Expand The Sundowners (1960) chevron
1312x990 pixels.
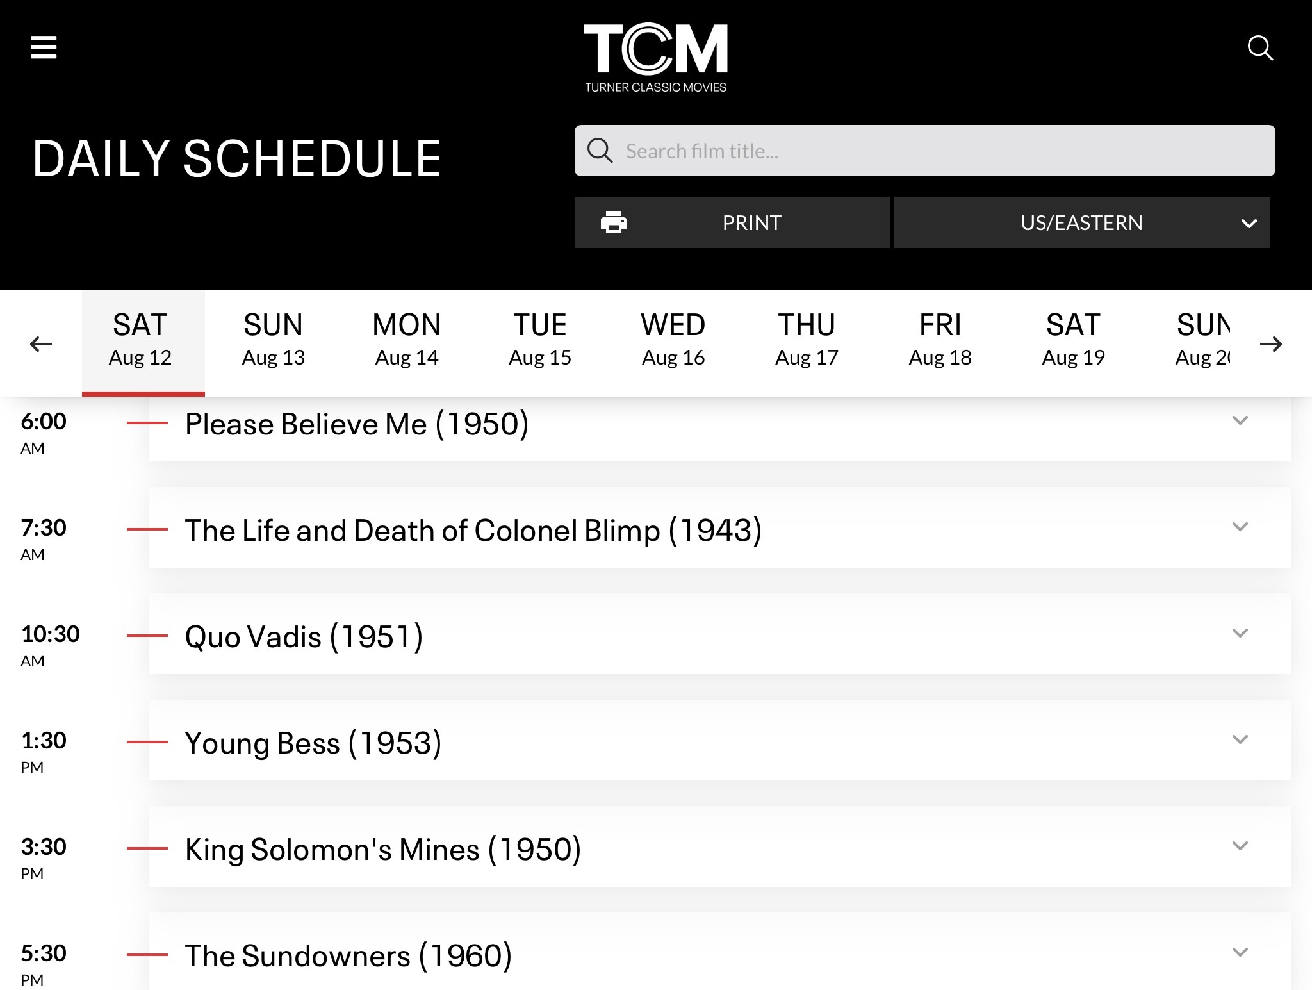1240,952
